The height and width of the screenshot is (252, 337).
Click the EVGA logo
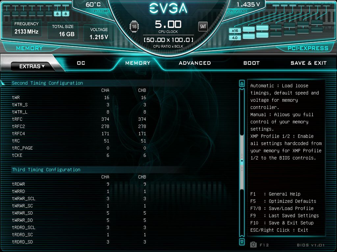[x=168, y=8]
